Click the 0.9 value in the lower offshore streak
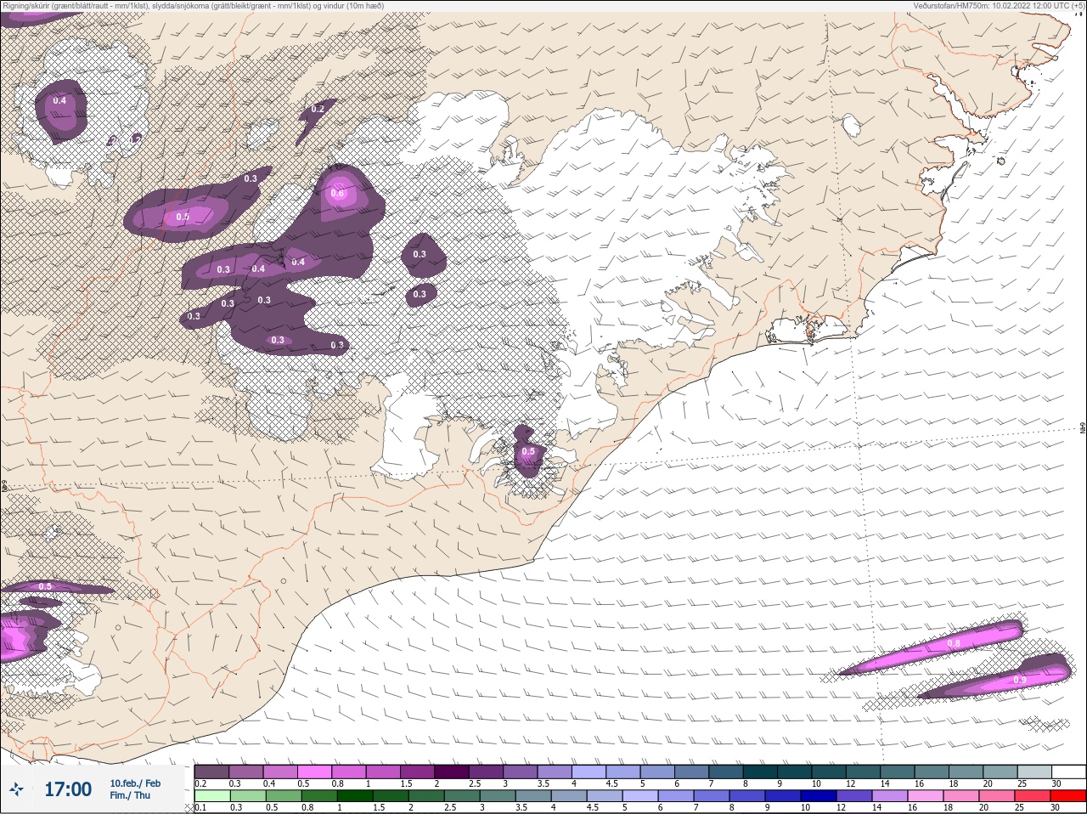 pos(1019,681)
